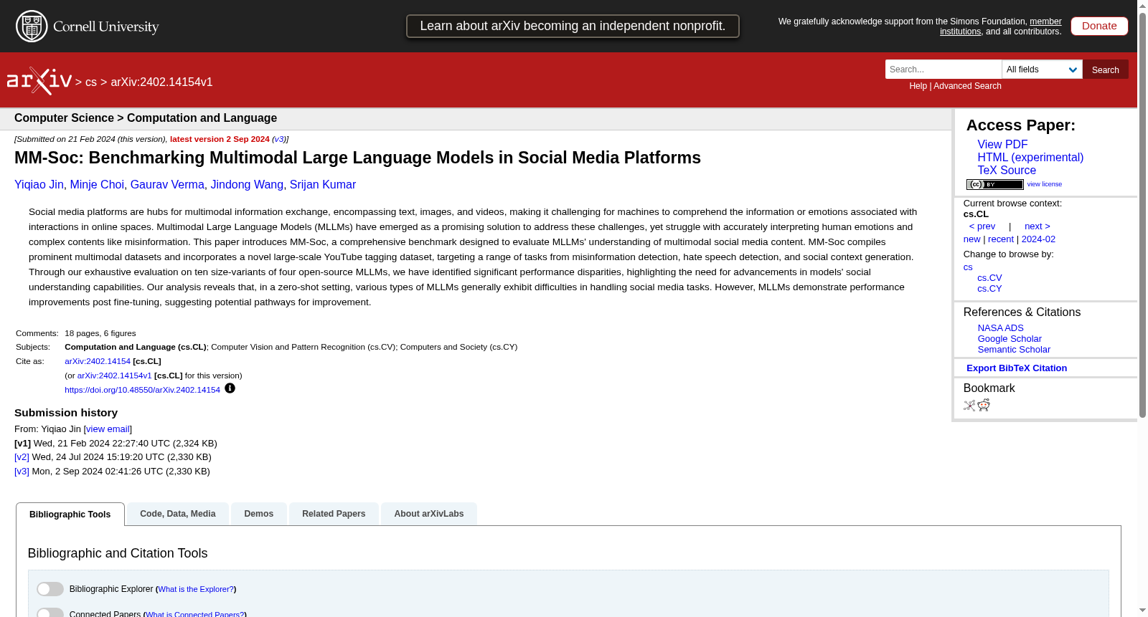This screenshot has width=1148, height=617.
Task: Bookmark with BibSonomy icon
Action: point(969,406)
